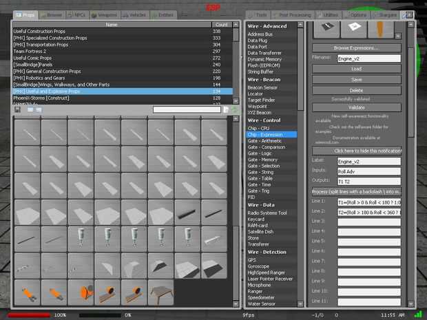Select Gyroscope tool
This screenshot has width=427, height=320.
(x=271, y=266)
